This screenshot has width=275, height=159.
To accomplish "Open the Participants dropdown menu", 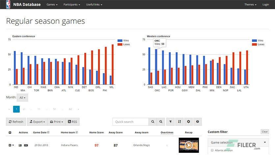I will point(72,5).
